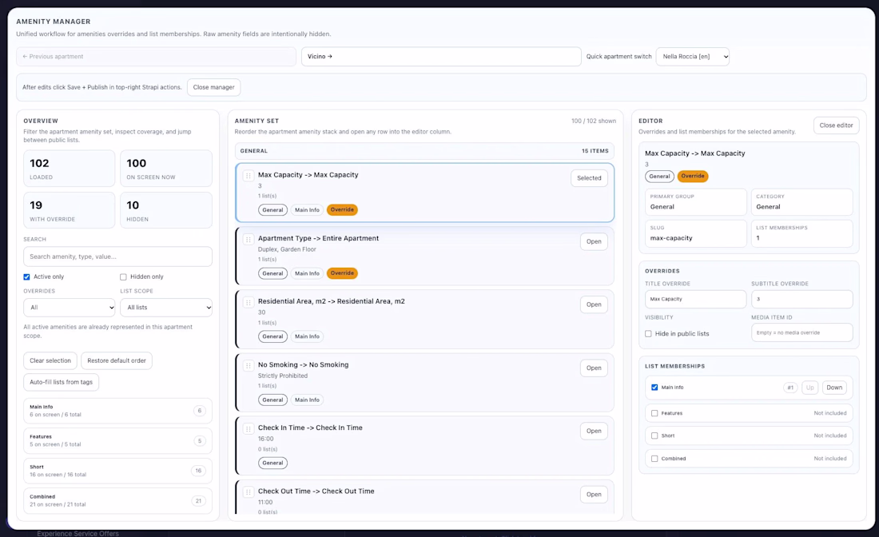Grab the drag handle on Max Capacity row
879x537 pixels.
tap(248, 176)
